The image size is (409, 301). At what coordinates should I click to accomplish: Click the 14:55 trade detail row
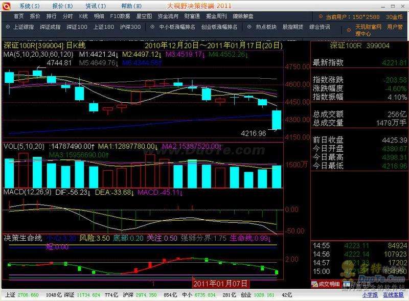[360, 246]
